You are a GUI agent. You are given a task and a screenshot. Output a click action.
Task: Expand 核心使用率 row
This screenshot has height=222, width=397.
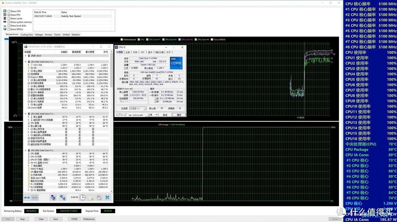pos(28,86)
